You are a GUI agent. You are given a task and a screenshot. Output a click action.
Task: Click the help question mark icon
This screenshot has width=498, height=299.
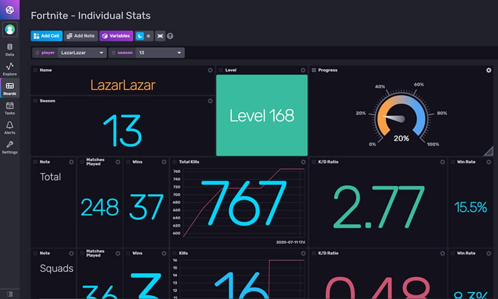click(170, 36)
